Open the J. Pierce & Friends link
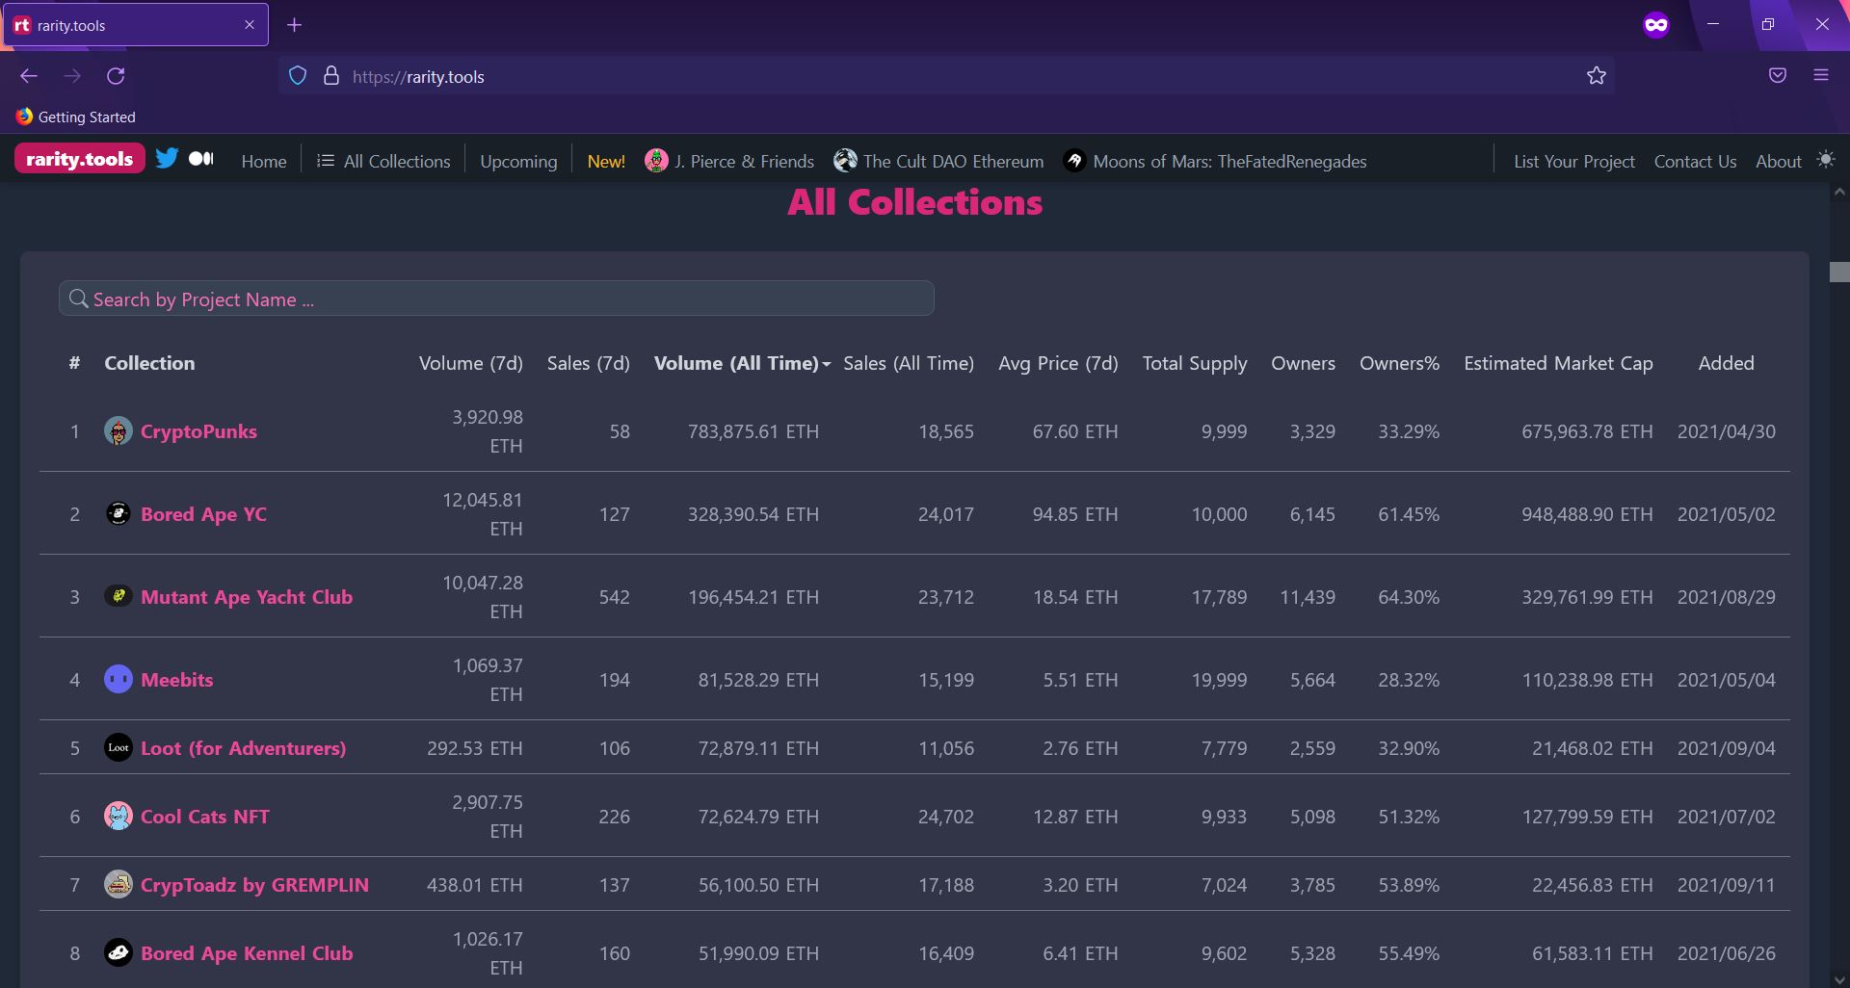 [744, 161]
